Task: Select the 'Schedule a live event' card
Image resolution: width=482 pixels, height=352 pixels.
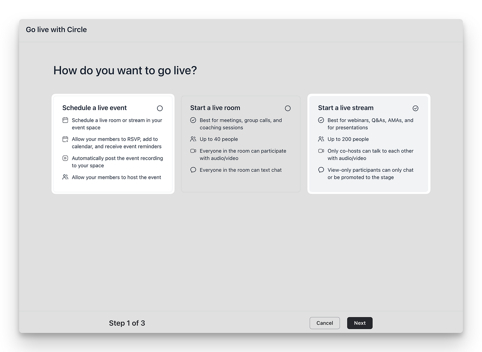Action: (113, 144)
